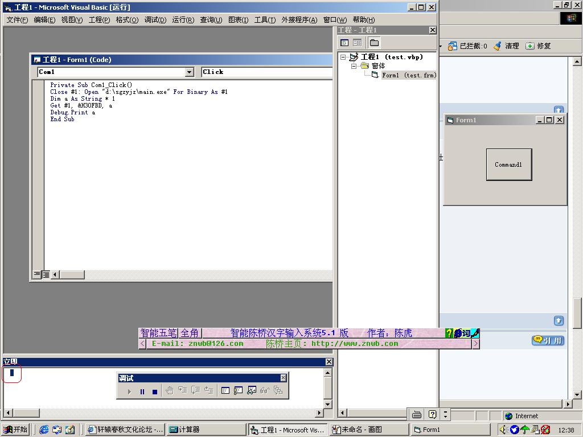
Task: Open the Com1 object dropdown
Action: pos(190,72)
